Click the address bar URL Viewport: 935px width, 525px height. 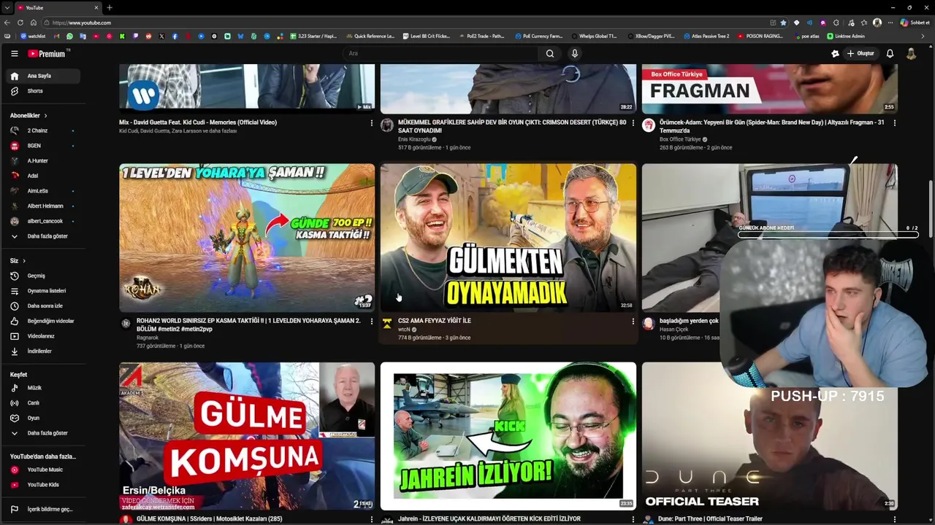tap(81, 23)
